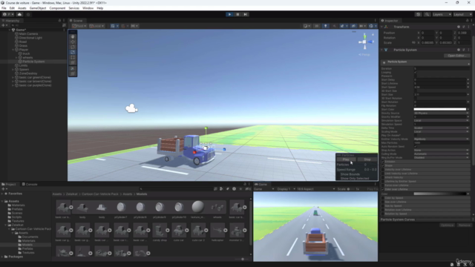Select the Rect tool in Scene toolbar
The height and width of the screenshot is (267, 475).
pos(73,57)
